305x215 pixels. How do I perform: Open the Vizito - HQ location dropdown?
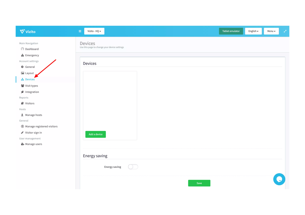click(x=94, y=31)
